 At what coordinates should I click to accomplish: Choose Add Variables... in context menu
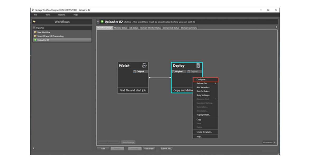205,87
